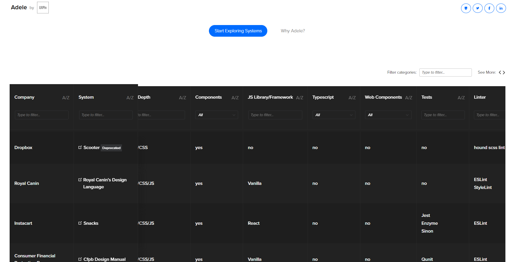Click the React framework cell
Screen dimensions: 520x262
click(254, 223)
